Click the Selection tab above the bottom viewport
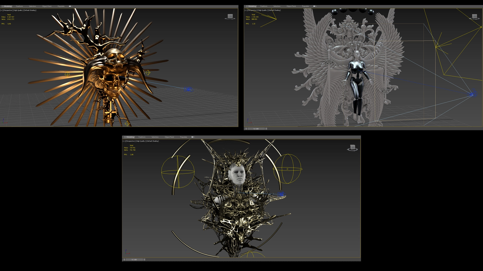The height and width of the screenshot is (271, 483). click(x=155, y=137)
